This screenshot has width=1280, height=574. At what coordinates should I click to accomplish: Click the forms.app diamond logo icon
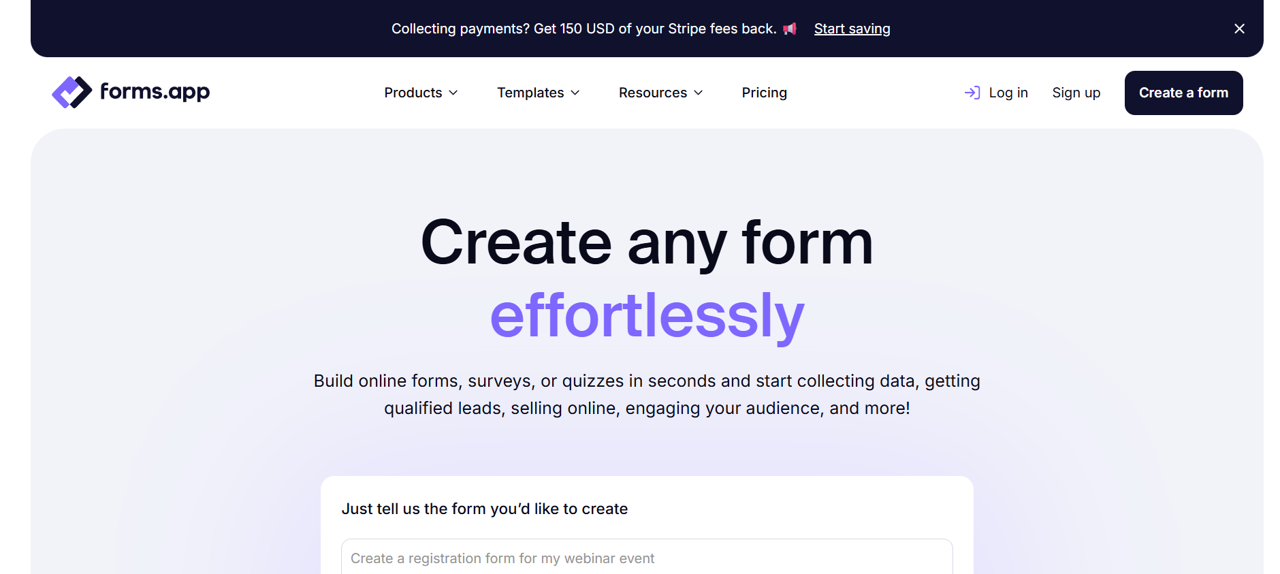point(71,92)
